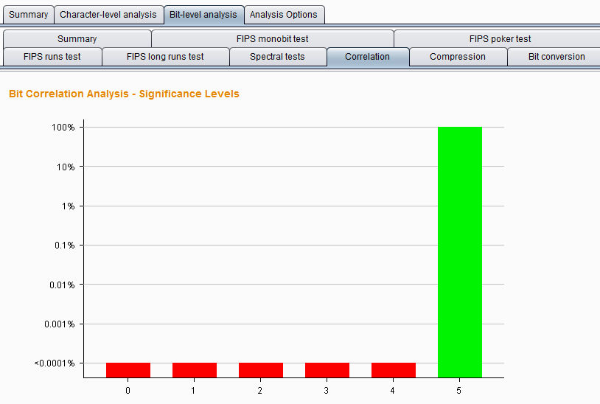Switch to FIPS monobit test tab
This screenshot has height=404, width=600.
coord(272,39)
